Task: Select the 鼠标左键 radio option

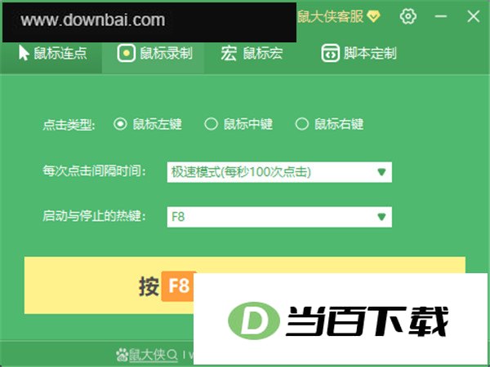Action: (x=148, y=124)
